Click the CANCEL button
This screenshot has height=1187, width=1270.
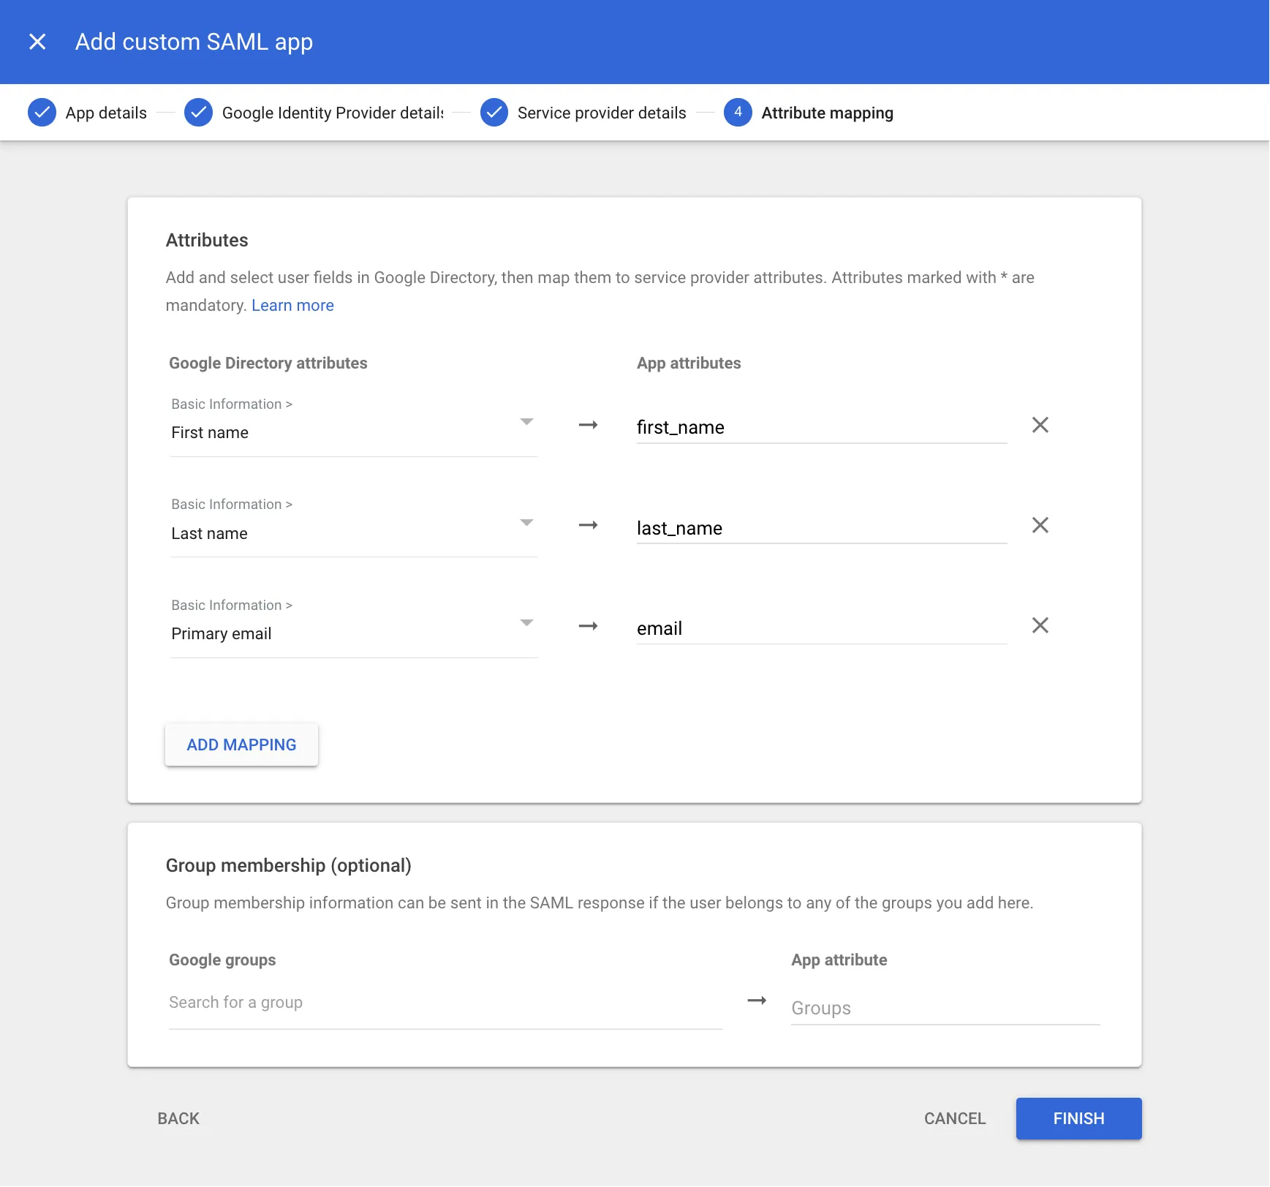(955, 1118)
